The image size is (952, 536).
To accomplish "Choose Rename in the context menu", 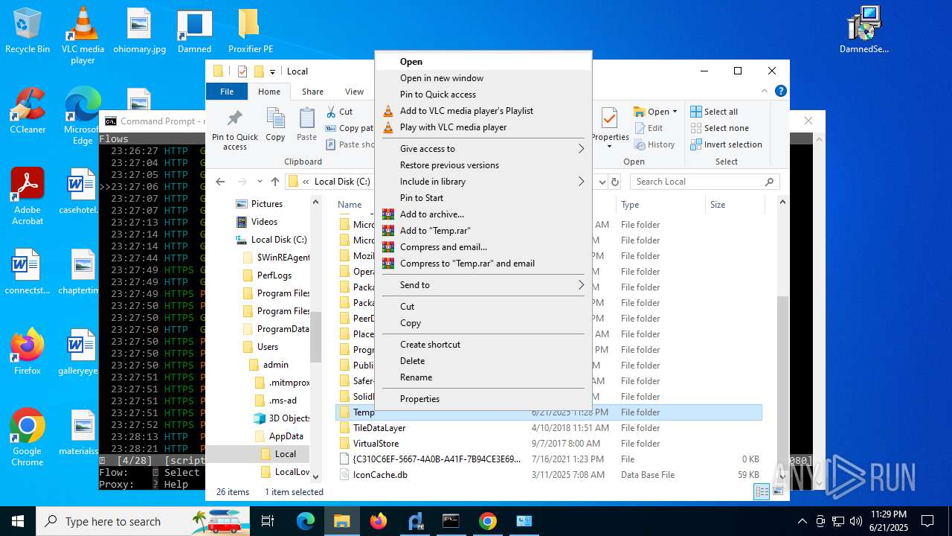I will tap(483, 377).
